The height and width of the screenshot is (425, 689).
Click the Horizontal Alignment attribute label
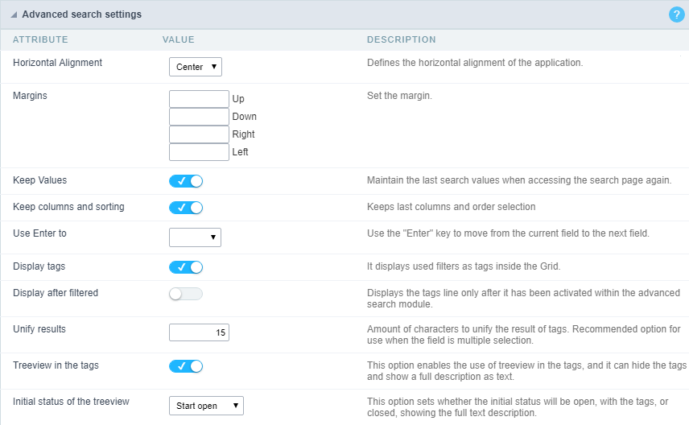(x=57, y=62)
